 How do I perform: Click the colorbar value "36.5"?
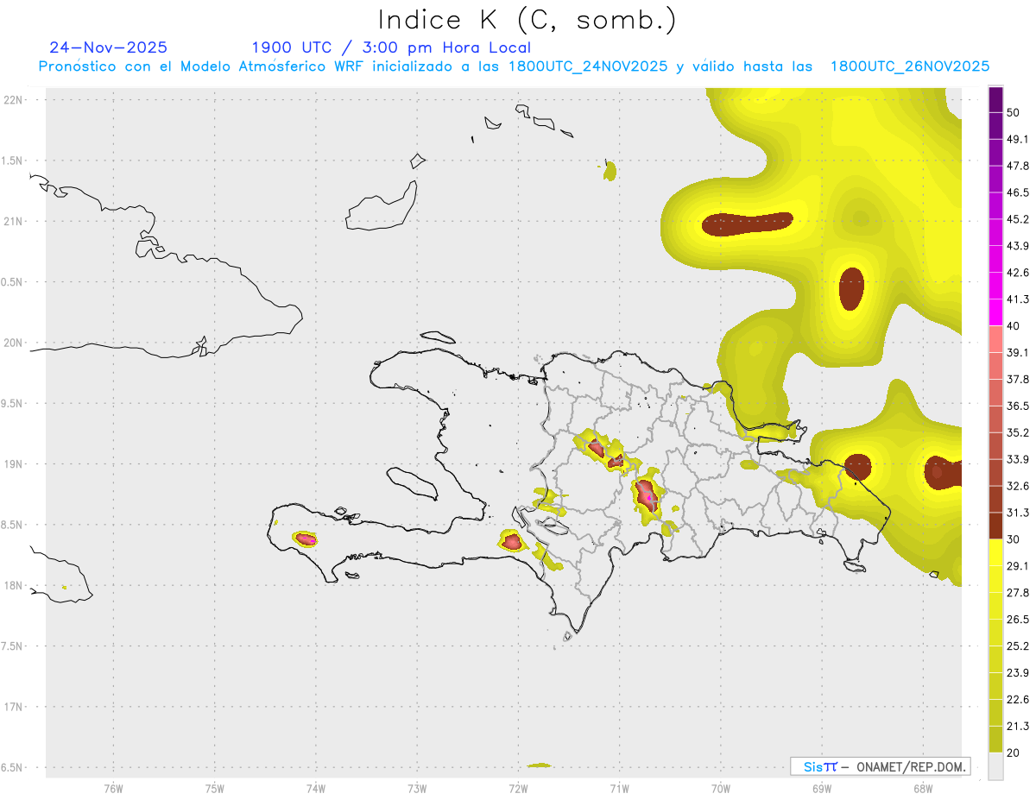pyautogui.click(x=1018, y=406)
